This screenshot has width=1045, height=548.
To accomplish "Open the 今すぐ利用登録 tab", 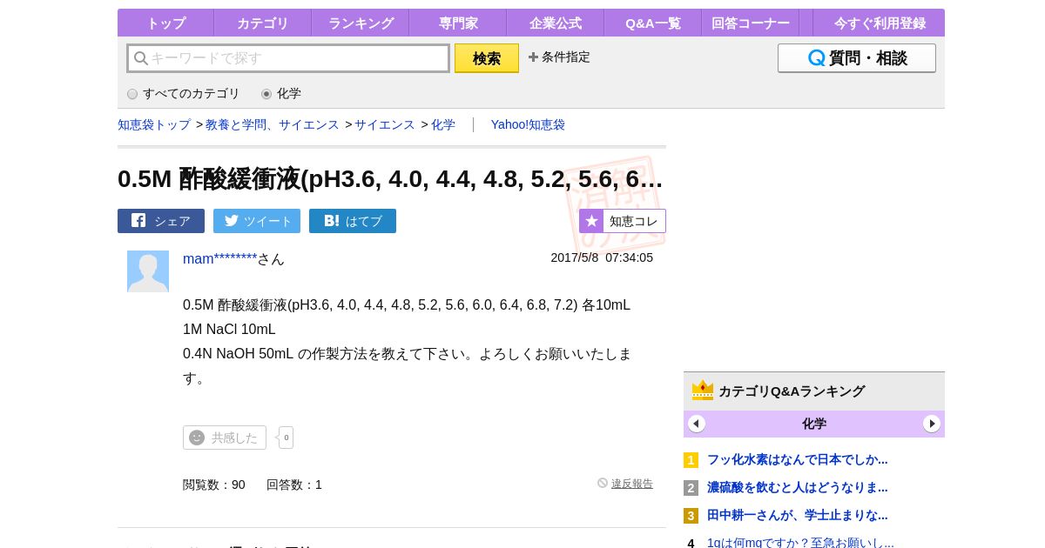I will tap(880, 23).
